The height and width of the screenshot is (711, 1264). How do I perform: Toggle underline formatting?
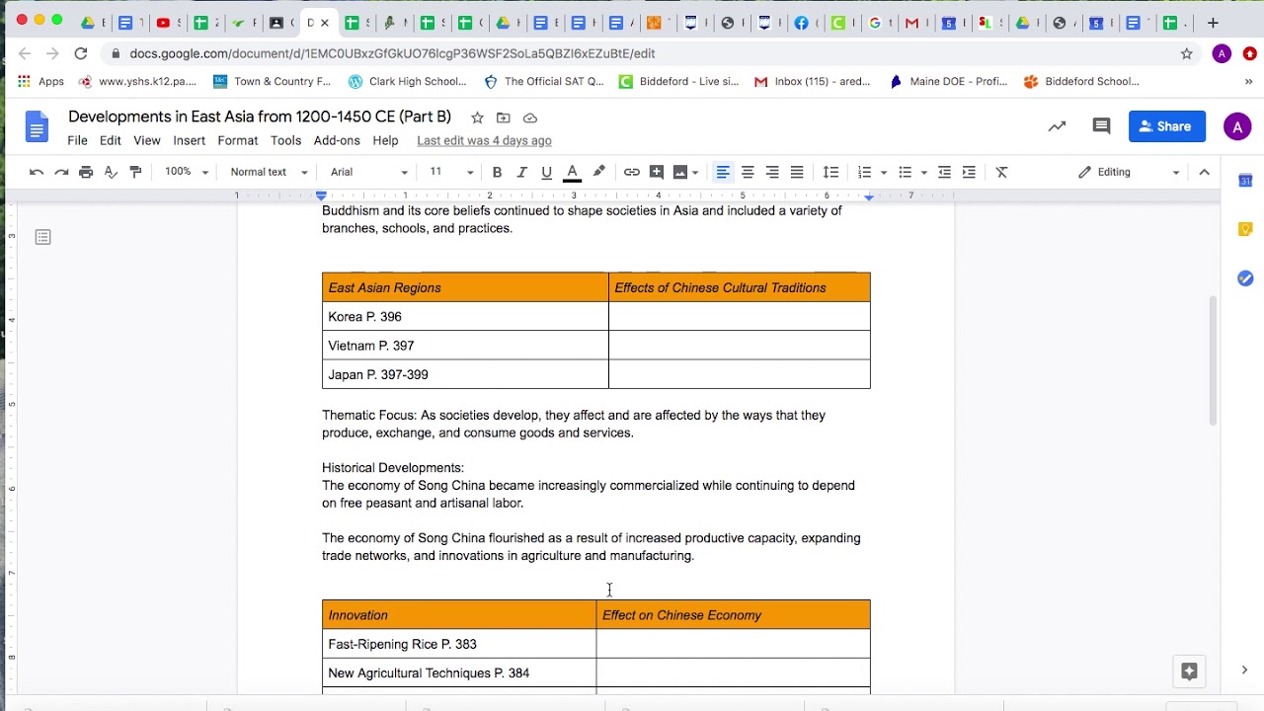click(546, 172)
